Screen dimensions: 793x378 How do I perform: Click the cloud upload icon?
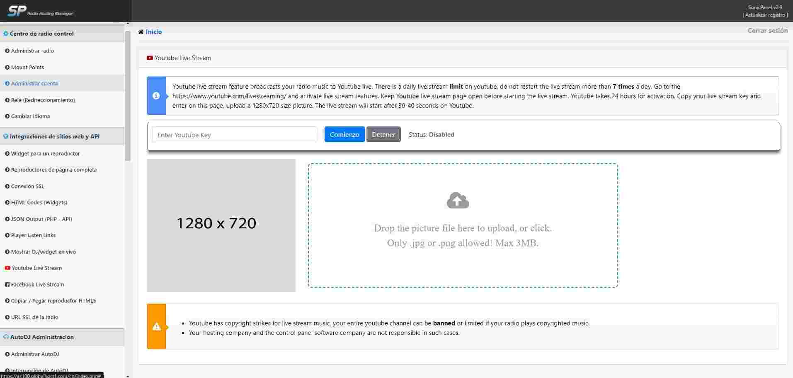tap(458, 201)
